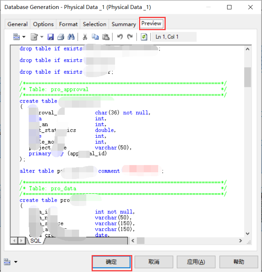Screen dimensions: 262x272
Task: Open help with the 帮助 button
Action: click(x=239, y=262)
